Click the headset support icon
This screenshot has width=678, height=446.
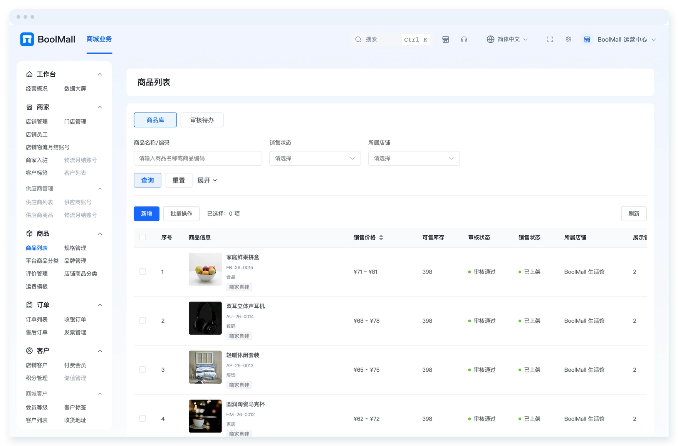pos(464,39)
